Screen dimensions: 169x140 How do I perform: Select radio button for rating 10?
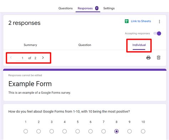[143, 131]
